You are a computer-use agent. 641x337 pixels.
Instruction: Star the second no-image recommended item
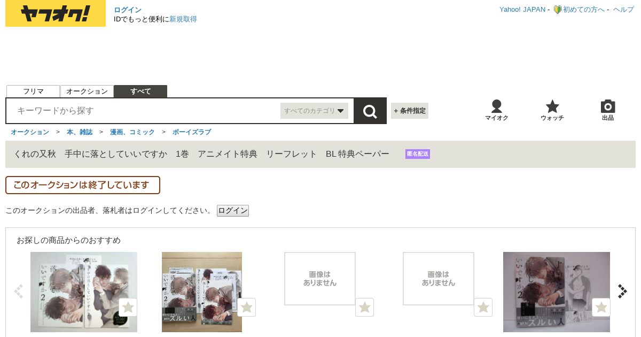tap(483, 307)
